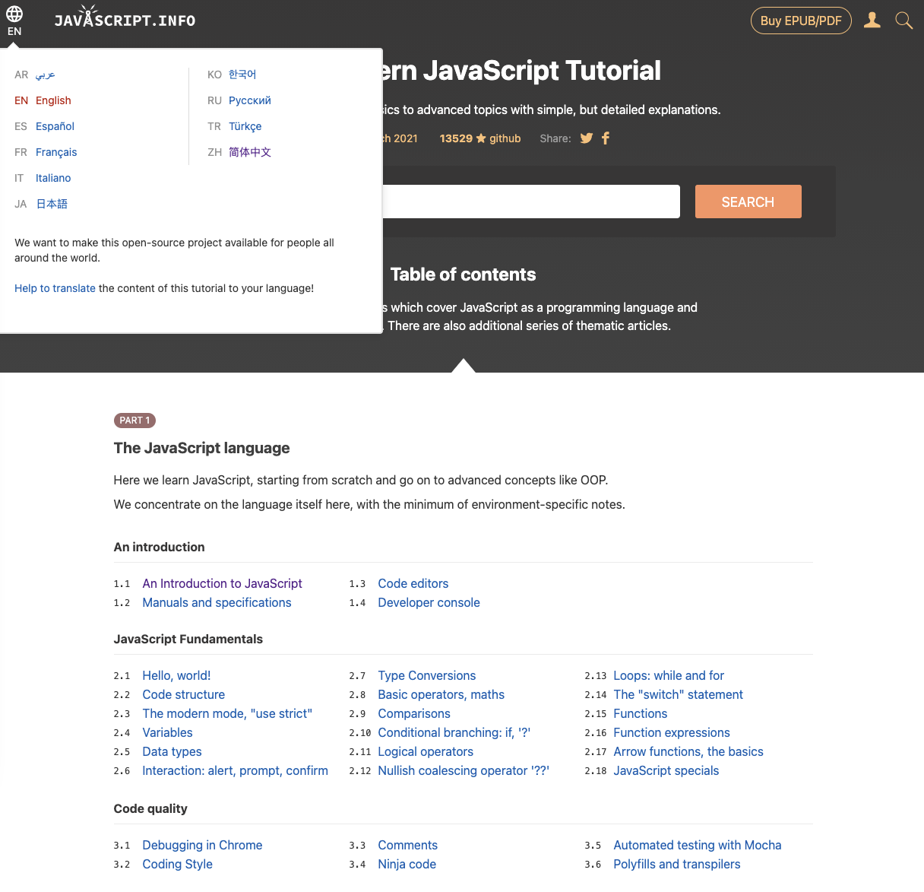Open site search with the magnifier icon
Image resolution: width=924 pixels, height=892 pixels.
pos(903,21)
